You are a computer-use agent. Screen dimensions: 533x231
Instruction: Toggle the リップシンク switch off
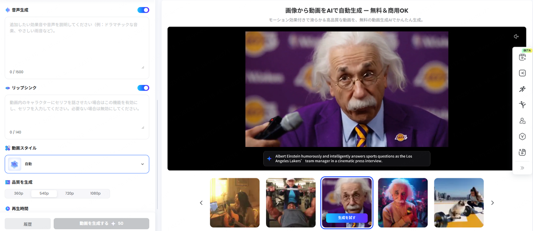coord(143,88)
